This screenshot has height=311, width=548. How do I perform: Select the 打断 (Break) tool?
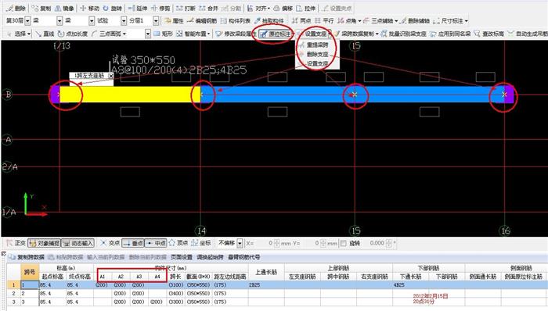186,8
